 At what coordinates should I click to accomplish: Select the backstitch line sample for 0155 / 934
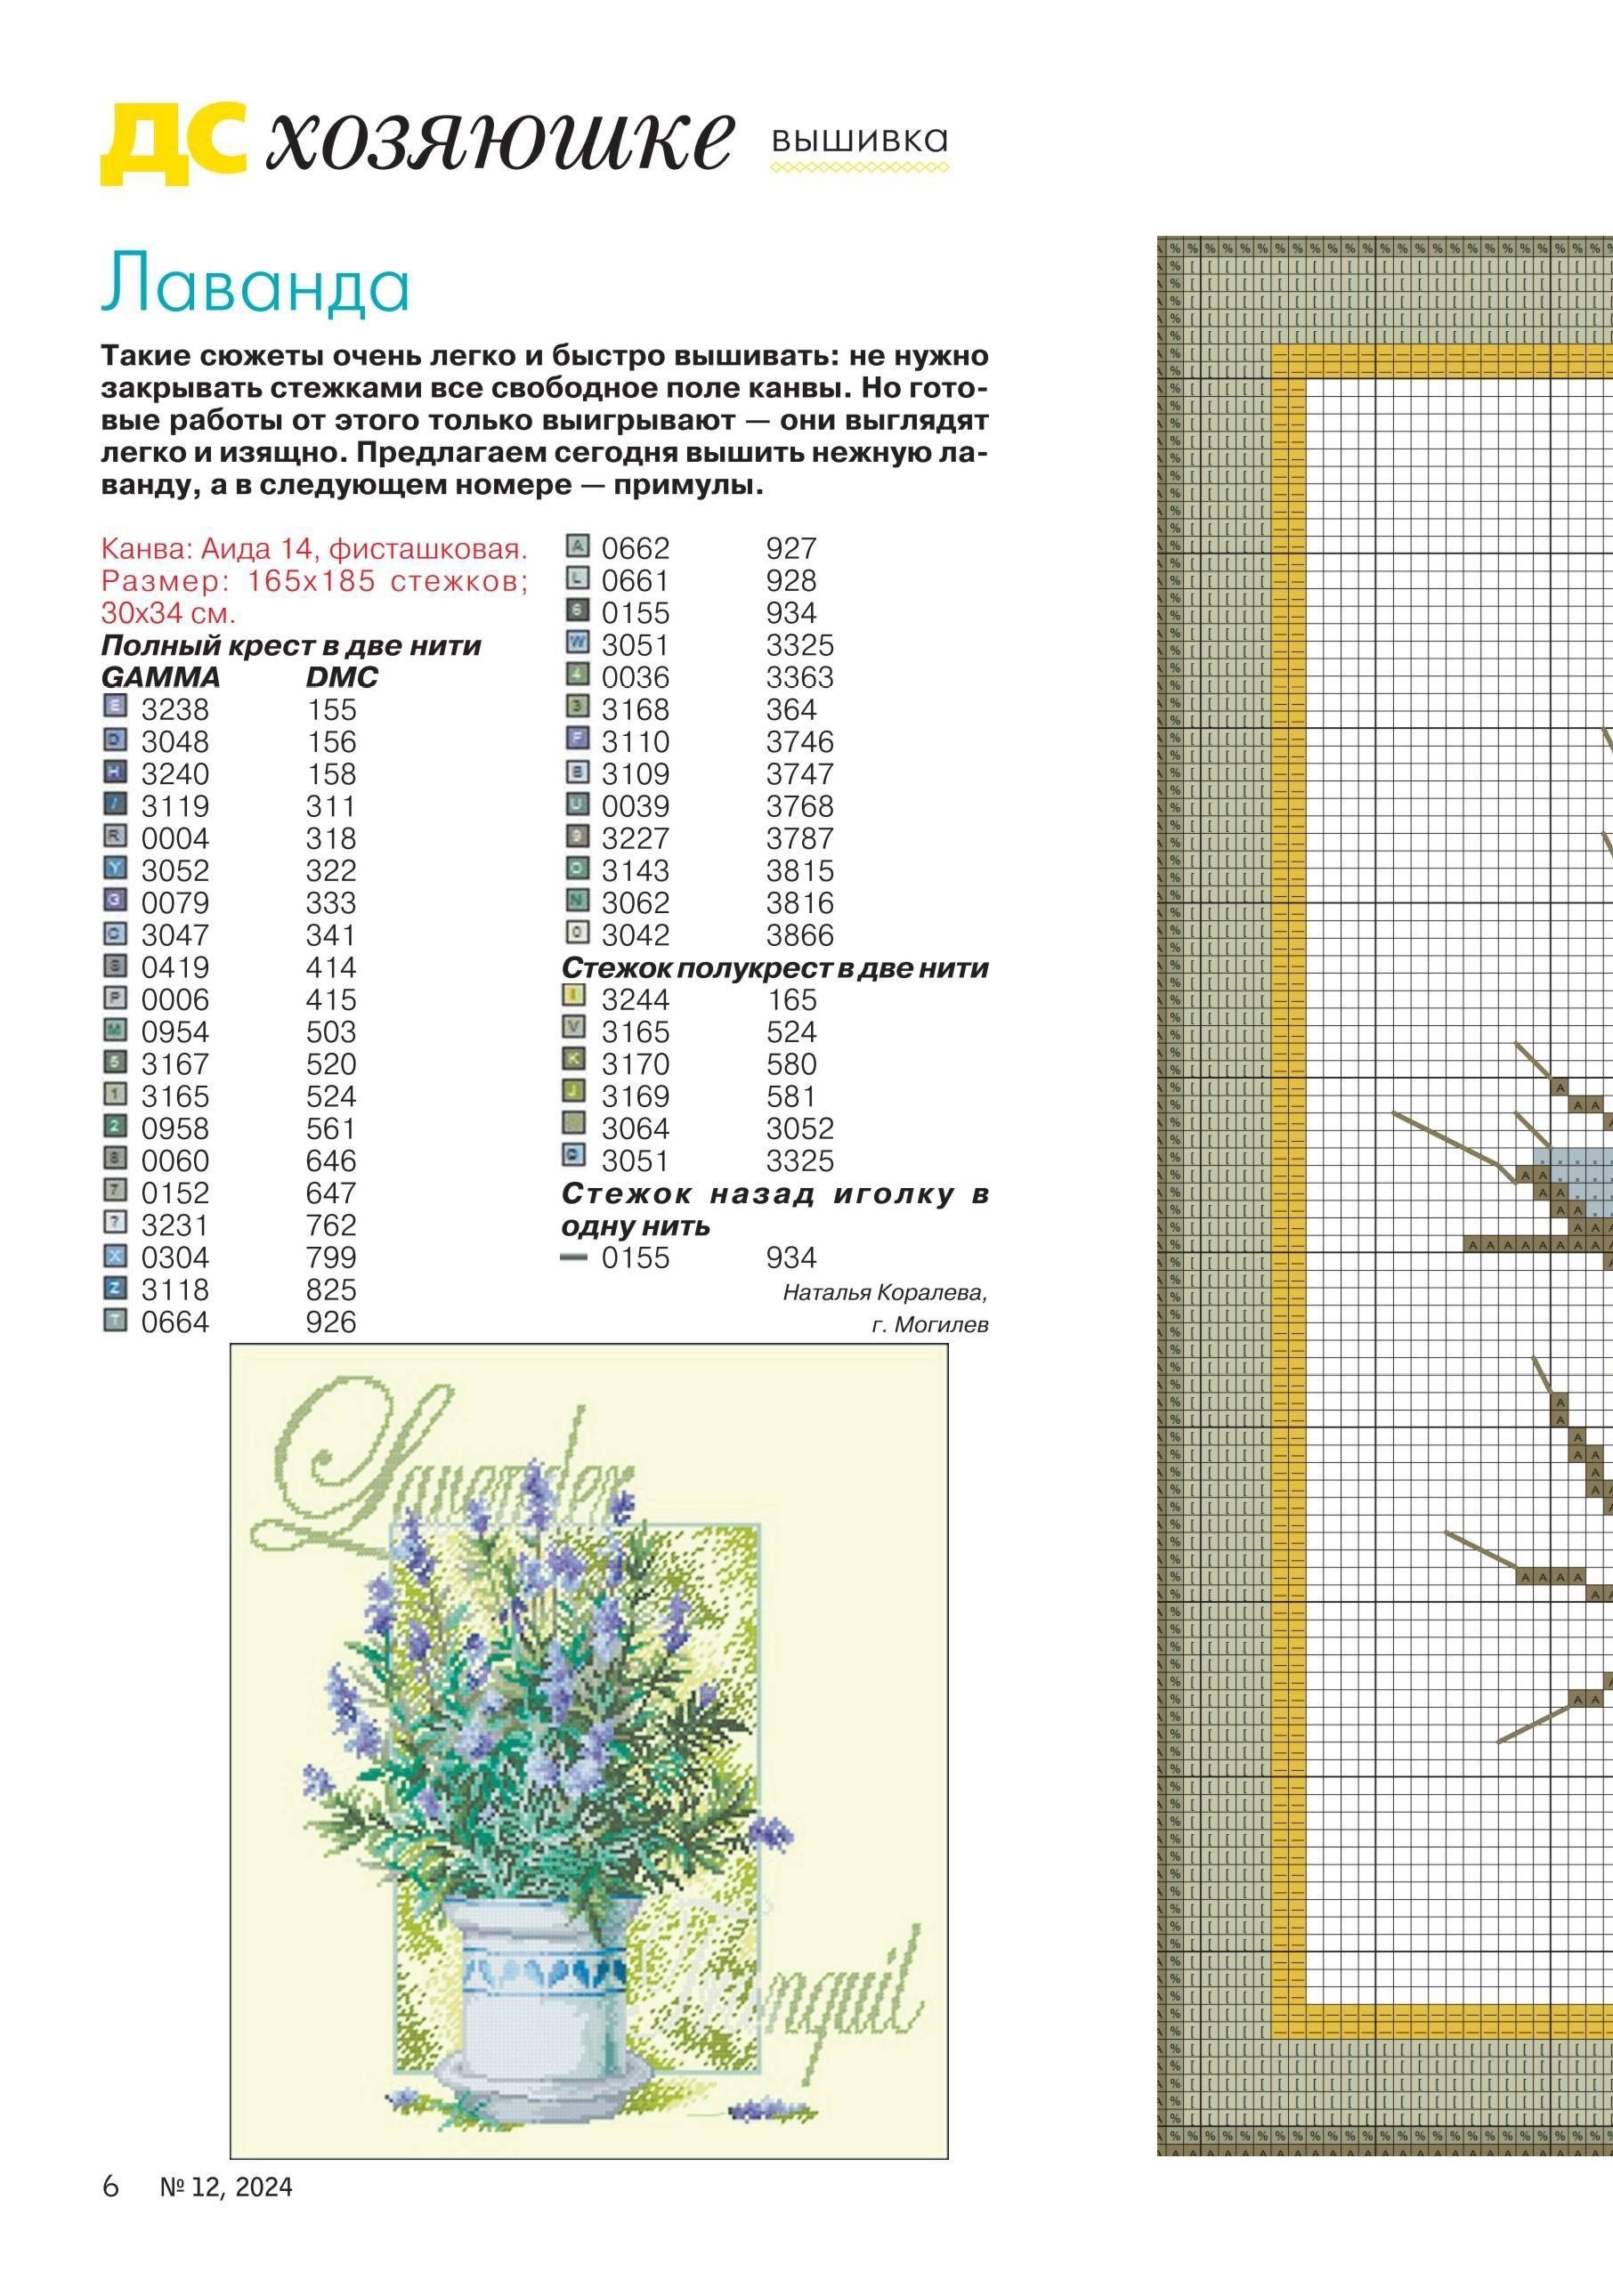(x=574, y=1258)
